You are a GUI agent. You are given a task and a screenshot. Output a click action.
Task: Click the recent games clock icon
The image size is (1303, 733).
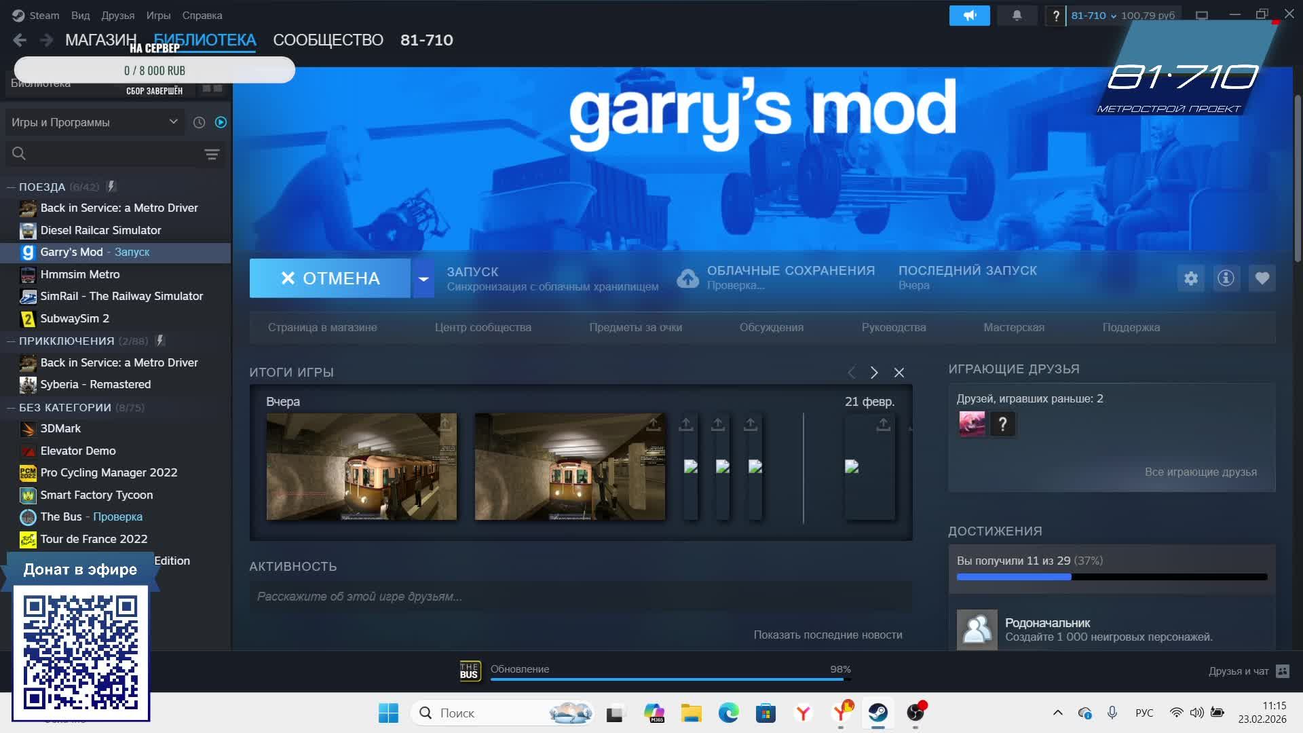click(199, 122)
